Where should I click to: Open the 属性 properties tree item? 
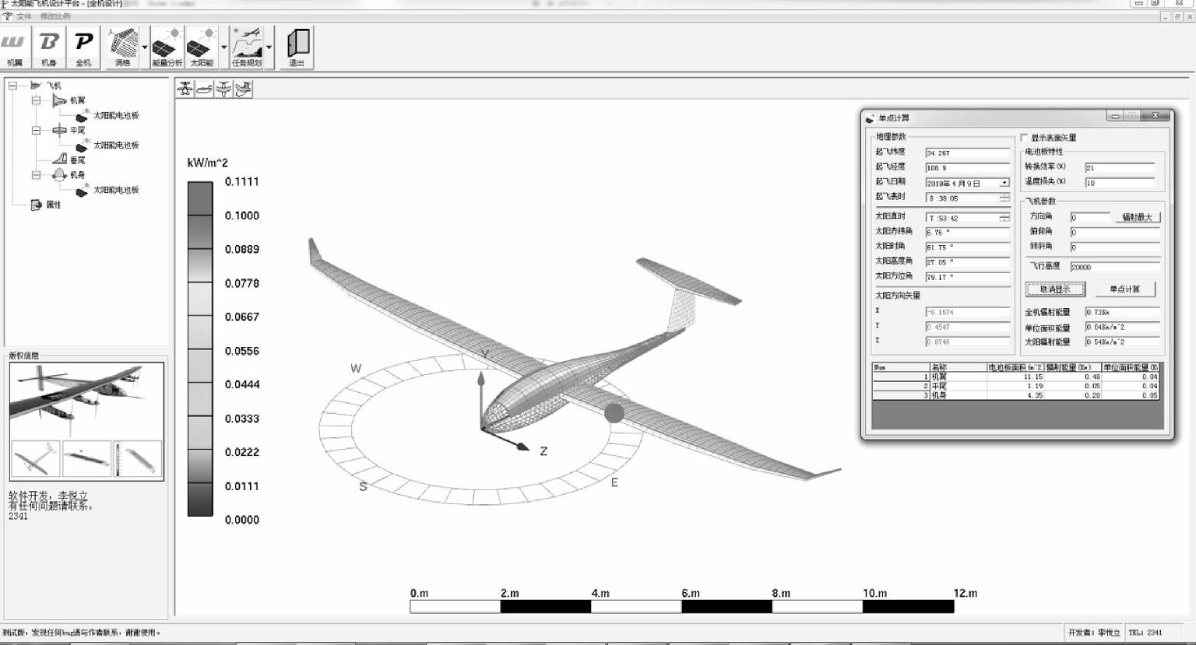(x=54, y=205)
